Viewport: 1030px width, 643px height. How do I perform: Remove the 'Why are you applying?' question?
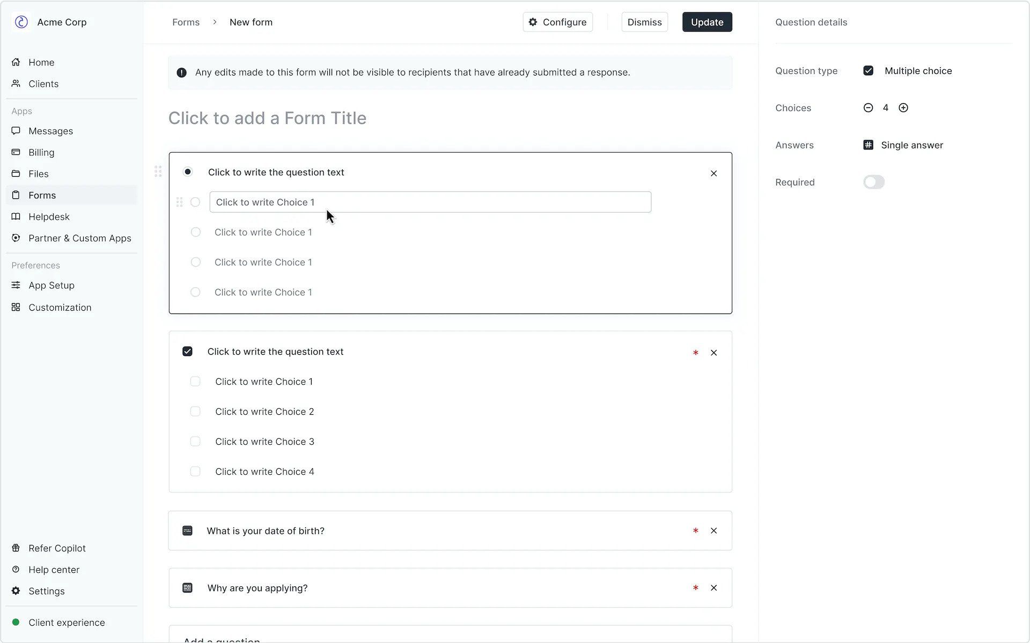coord(713,587)
